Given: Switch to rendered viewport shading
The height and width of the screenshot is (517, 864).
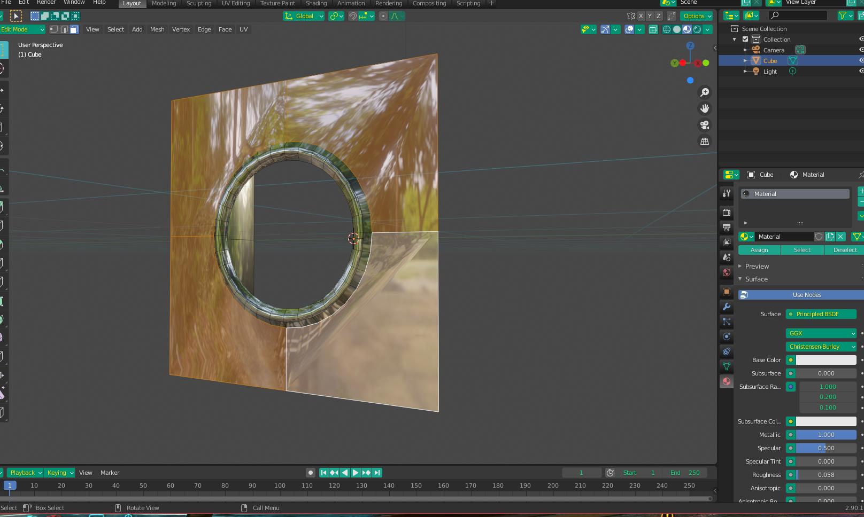Looking at the screenshot, I should 697,29.
